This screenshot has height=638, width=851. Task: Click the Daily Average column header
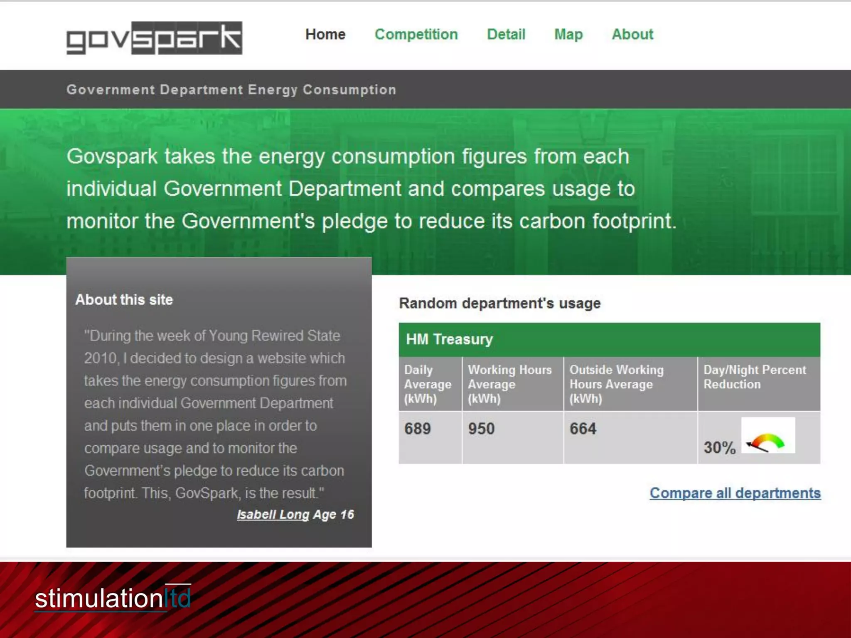pos(428,384)
